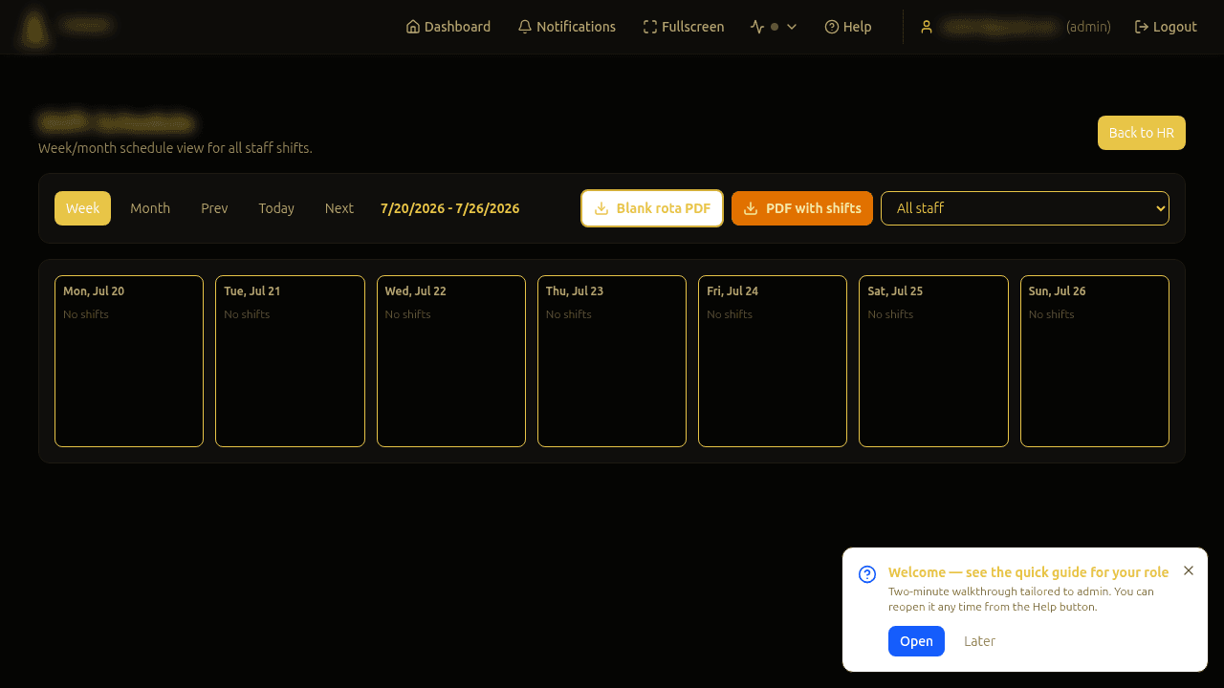
Task: Go to the Prev week
Action: tap(214, 208)
